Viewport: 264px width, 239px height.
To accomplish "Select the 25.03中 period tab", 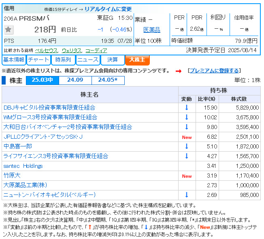I will click(43, 80).
